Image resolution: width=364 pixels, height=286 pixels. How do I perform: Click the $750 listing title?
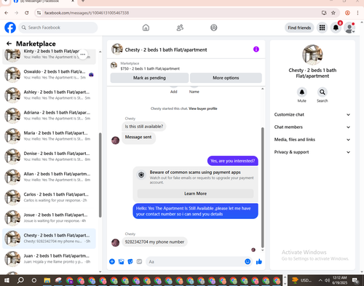click(x=150, y=68)
